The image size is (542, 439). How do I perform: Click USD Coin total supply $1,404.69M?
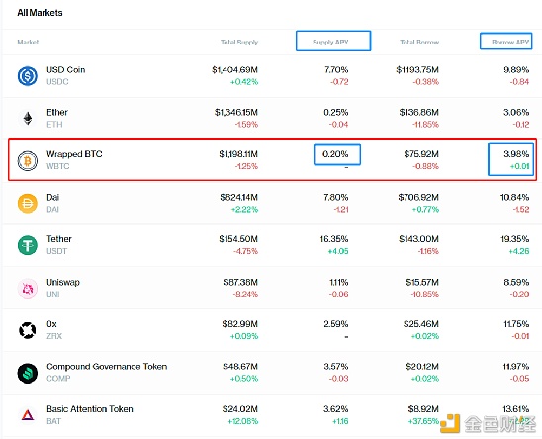234,70
